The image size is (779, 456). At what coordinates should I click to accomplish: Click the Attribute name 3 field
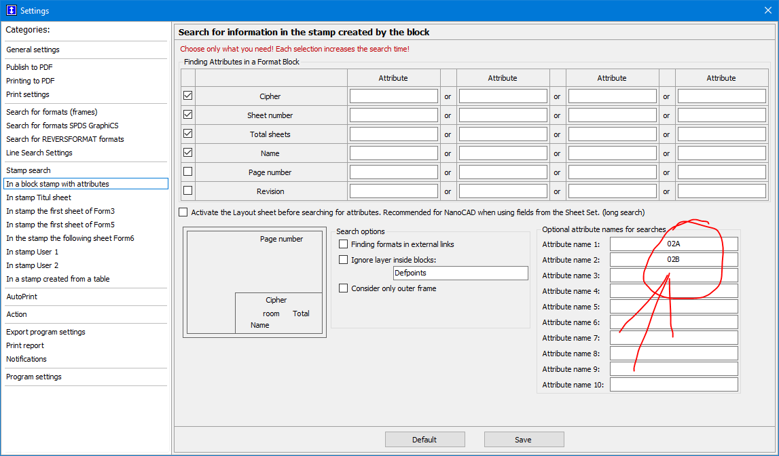(674, 275)
